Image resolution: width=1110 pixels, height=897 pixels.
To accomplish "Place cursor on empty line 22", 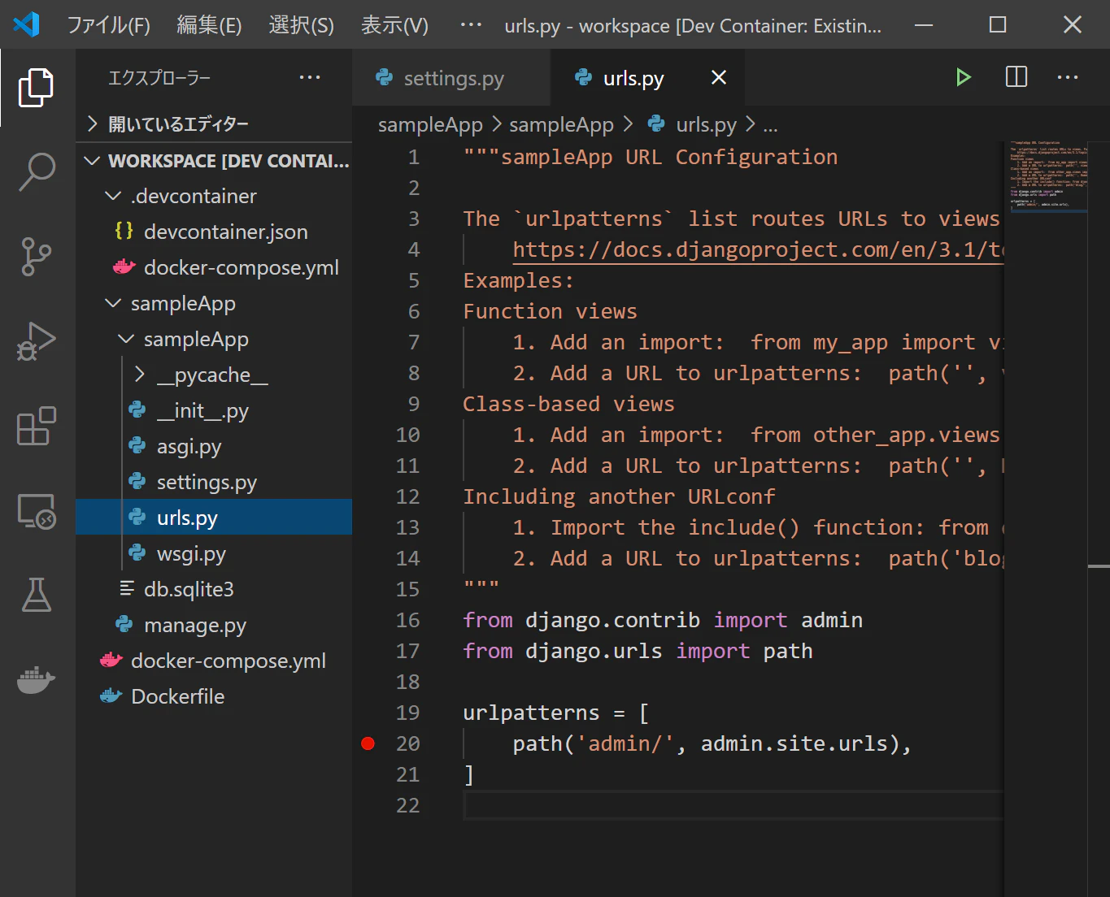I will 732,805.
